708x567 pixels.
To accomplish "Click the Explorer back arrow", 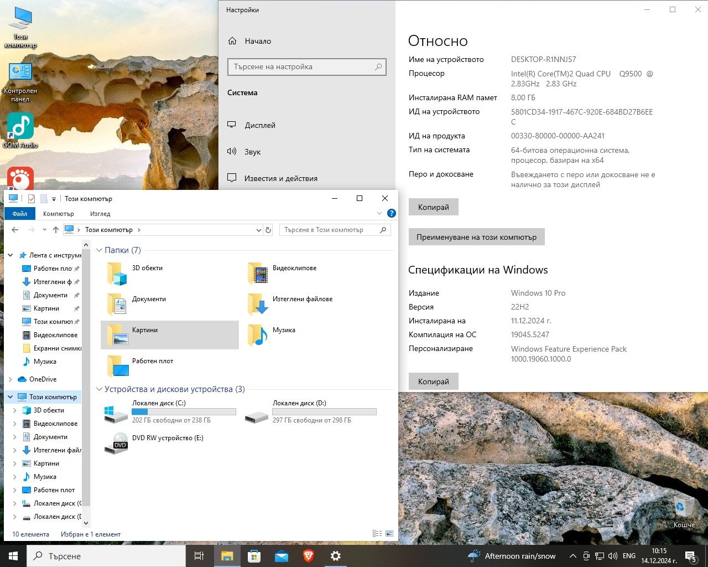I will (14, 230).
